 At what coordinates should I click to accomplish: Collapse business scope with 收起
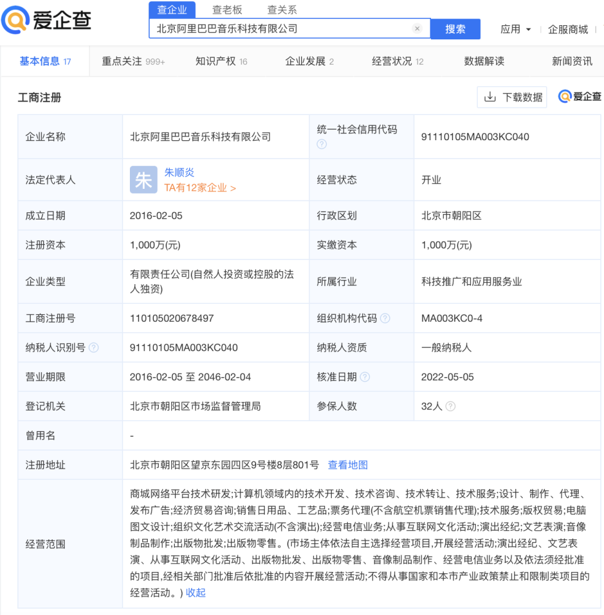point(196,593)
